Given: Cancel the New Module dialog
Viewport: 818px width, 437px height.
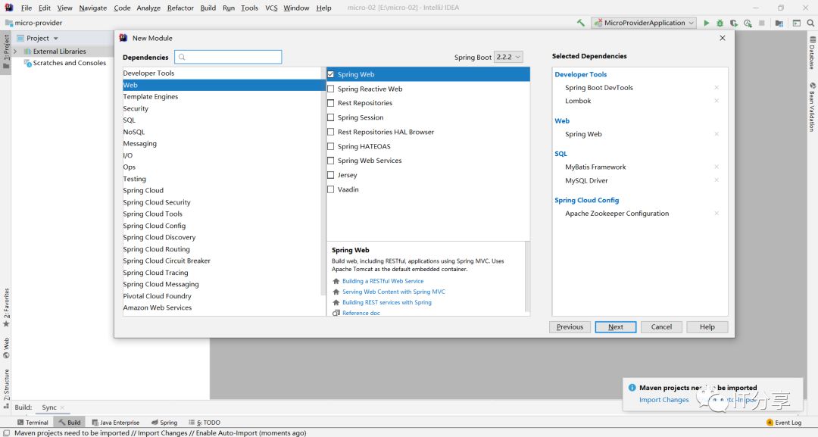Looking at the screenshot, I should click(661, 327).
